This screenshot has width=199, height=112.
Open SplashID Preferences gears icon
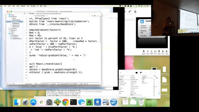point(130,12)
